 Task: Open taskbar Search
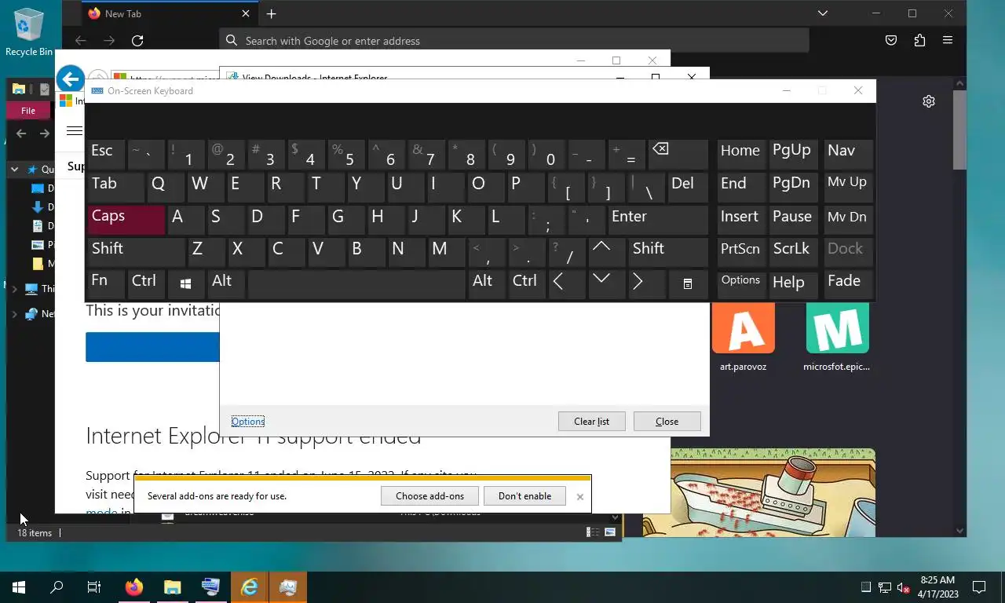57,587
